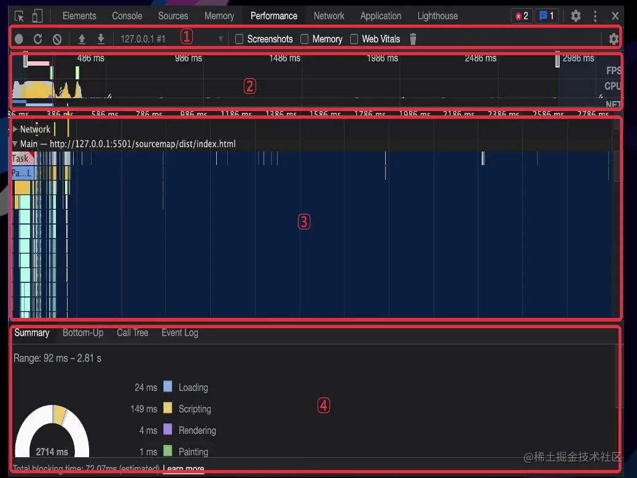The image size is (637, 478).
Task: Switch to the Bottom-Up tab
Action: (83, 333)
